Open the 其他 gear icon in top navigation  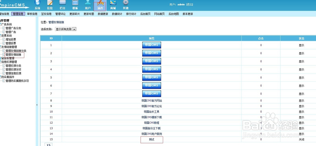tap(126, 3)
